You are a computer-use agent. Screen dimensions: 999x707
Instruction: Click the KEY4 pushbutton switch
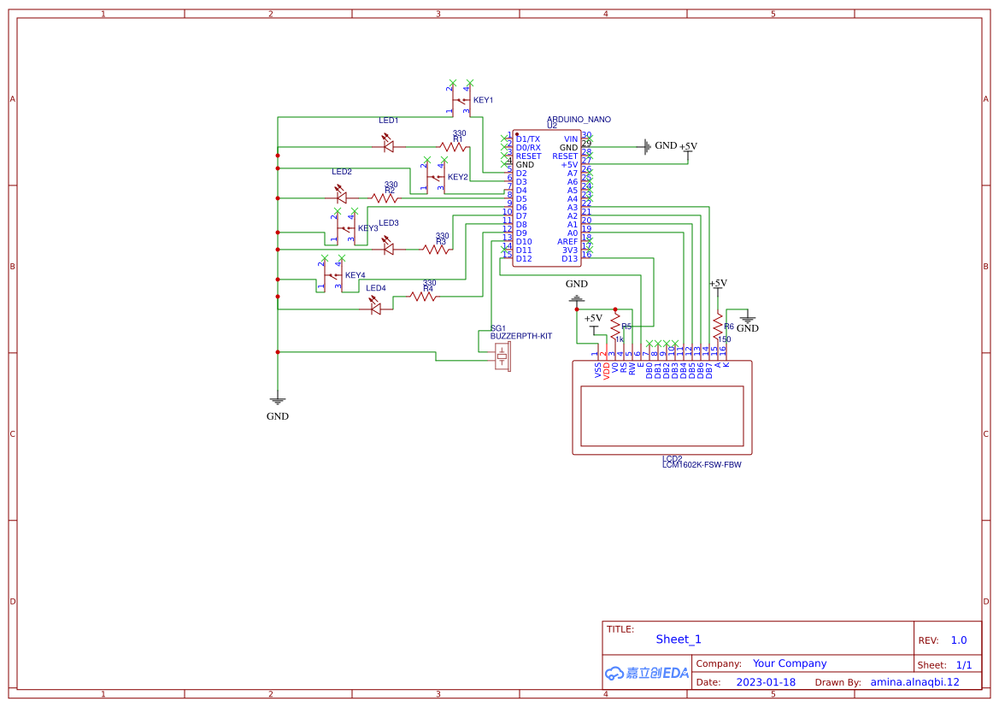(332, 275)
